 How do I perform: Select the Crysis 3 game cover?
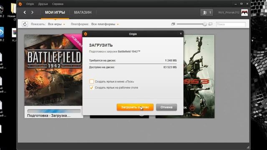(199, 76)
